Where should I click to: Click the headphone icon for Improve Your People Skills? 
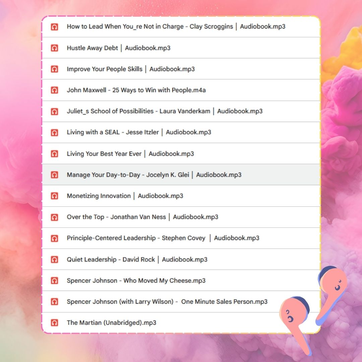[x=54, y=69]
